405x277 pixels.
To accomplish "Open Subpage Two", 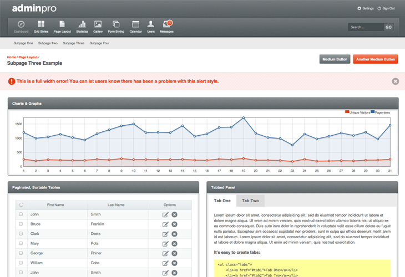I will coord(48,43).
